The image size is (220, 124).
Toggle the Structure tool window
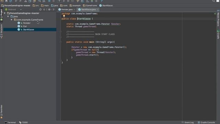1,31
